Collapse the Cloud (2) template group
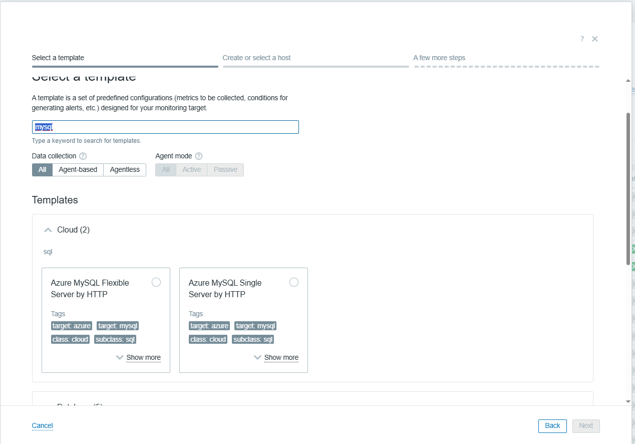 [48, 230]
